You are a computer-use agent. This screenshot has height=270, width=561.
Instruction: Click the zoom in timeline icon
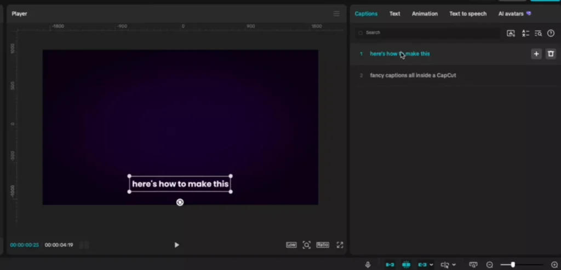(x=554, y=265)
